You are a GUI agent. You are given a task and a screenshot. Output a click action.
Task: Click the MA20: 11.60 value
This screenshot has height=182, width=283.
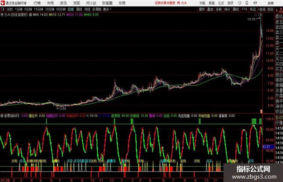[x=74, y=15]
